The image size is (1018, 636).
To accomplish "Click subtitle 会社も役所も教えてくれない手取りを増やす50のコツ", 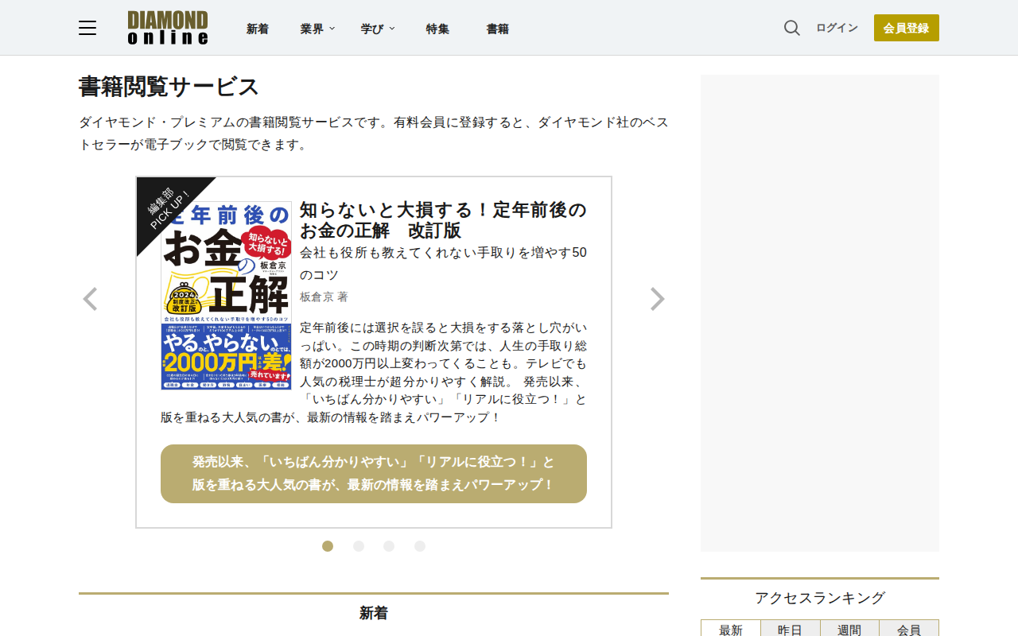I will pyautogui.click(x=443, y=263).
